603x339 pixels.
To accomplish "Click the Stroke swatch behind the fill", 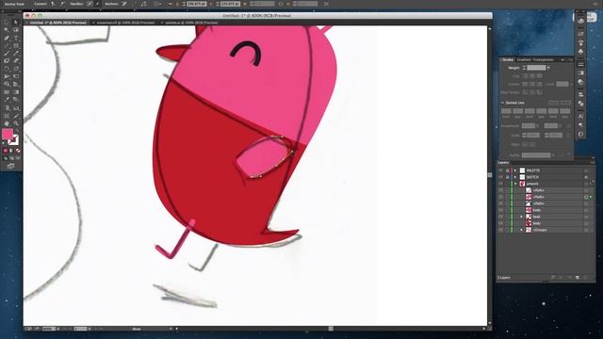I will [x=13, y=140].
